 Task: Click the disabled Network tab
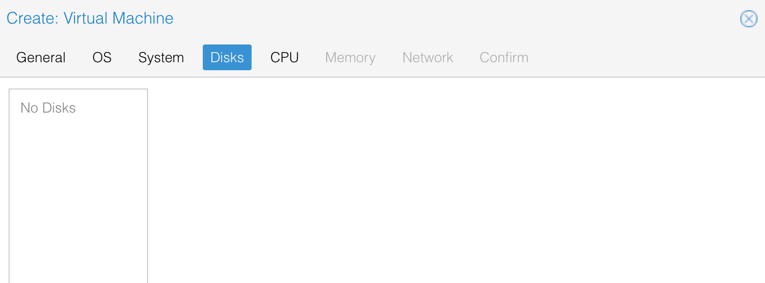coord(428,57)
